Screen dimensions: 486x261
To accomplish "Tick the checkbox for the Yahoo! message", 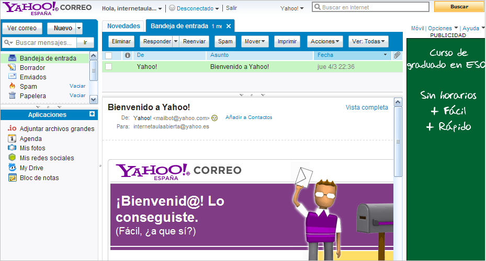I will pos(108,66).
